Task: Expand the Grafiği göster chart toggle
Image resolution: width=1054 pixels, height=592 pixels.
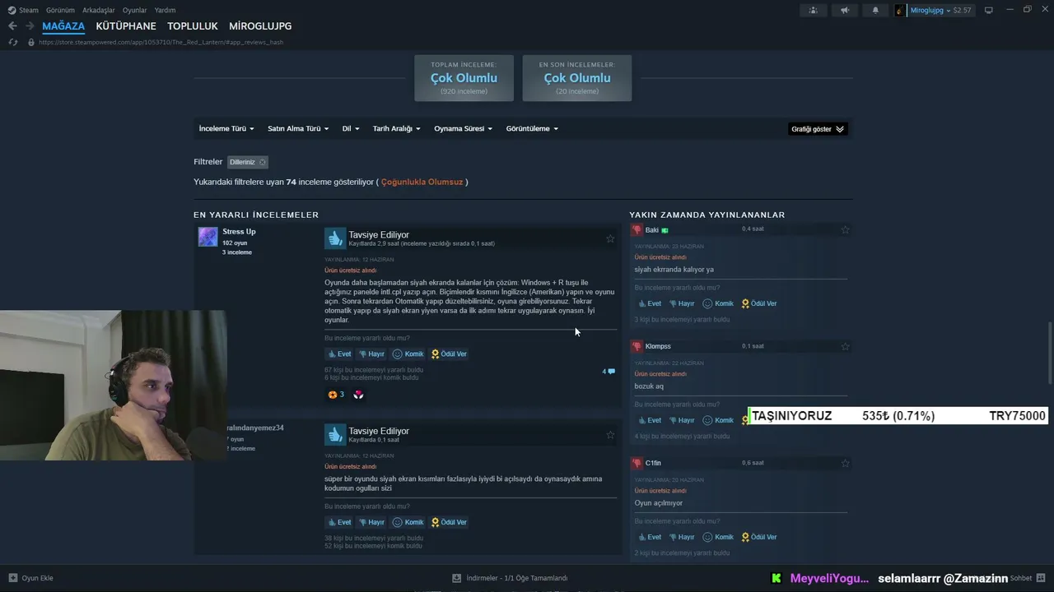Action: tap(818, 129)
